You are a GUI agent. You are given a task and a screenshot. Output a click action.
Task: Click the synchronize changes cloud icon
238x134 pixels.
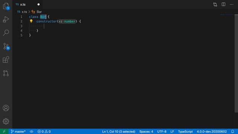(31, 131)
